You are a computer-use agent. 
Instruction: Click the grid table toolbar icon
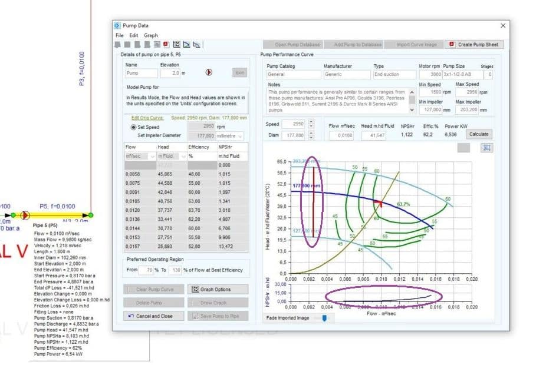[157, 45]
